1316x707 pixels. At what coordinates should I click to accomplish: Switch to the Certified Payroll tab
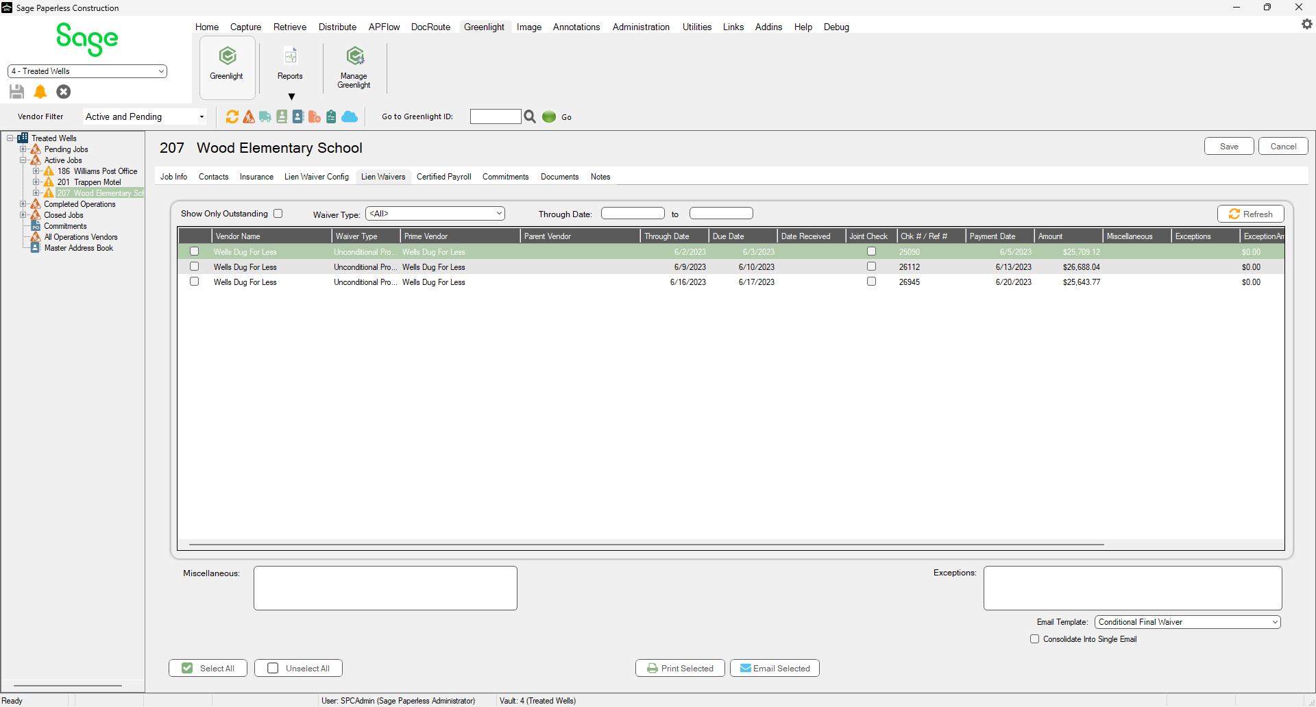tap(443, 177)
